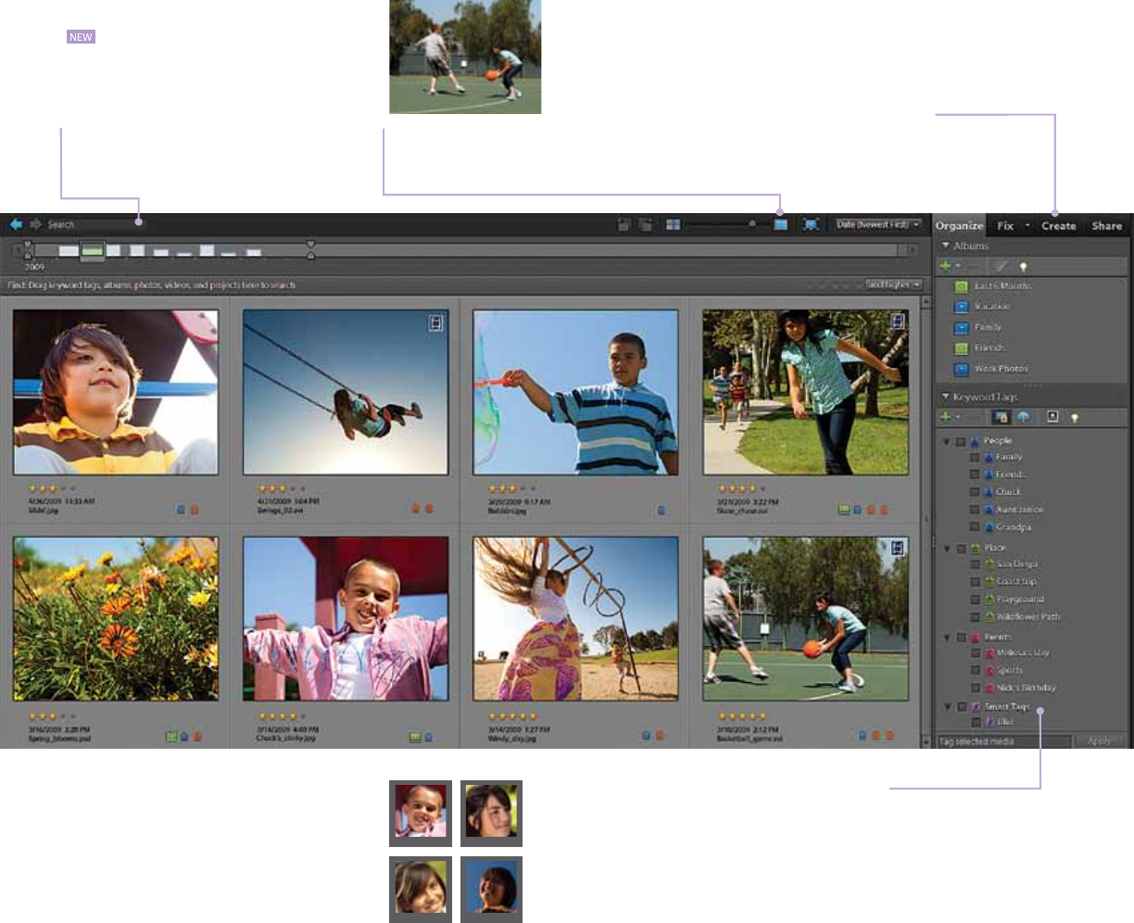Click the Apply button
This screenshot has width=1134, height=923.
[1099, 741]
